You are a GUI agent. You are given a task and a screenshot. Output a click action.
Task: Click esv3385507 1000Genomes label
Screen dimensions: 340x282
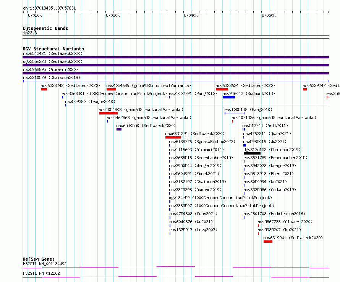pos(222,206)
